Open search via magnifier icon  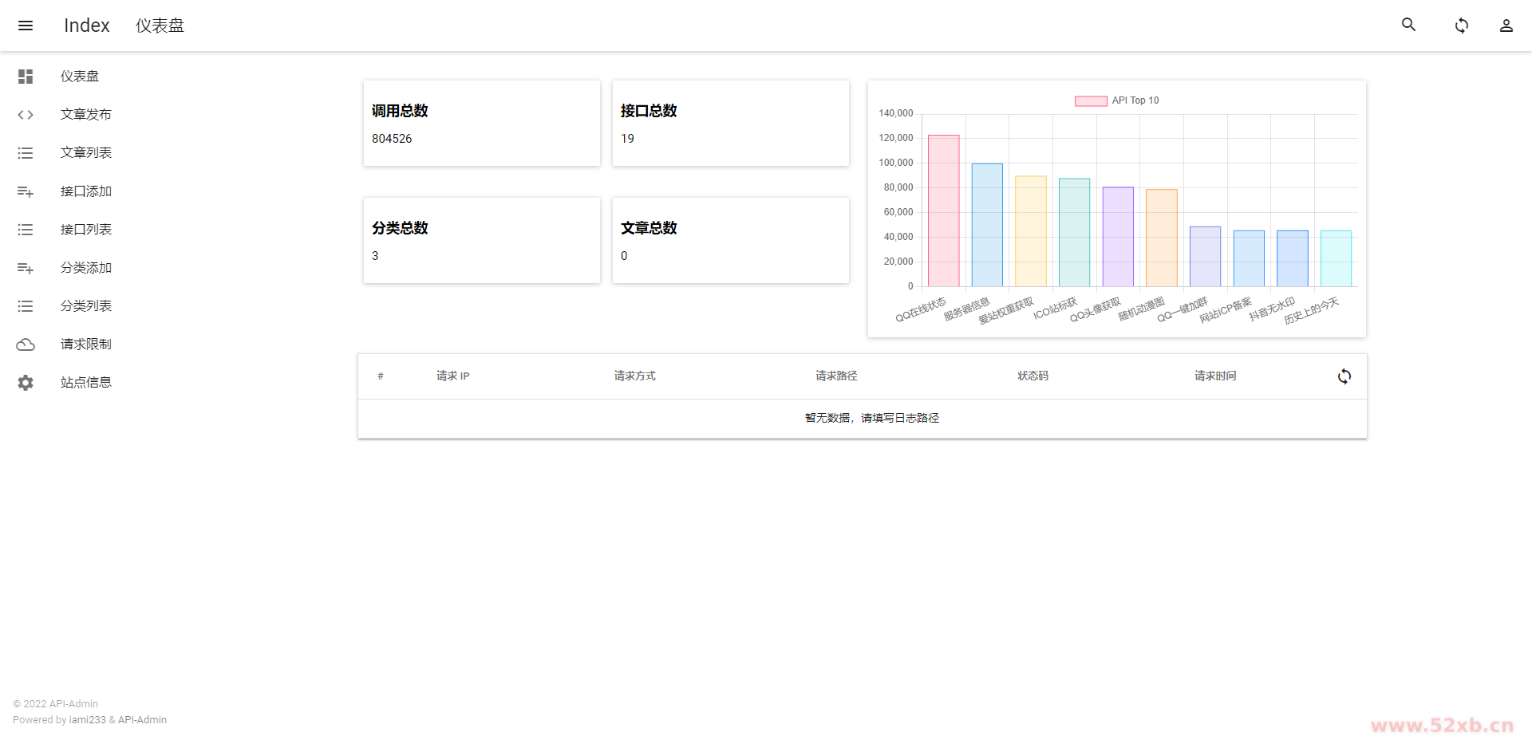point(1408,25)
